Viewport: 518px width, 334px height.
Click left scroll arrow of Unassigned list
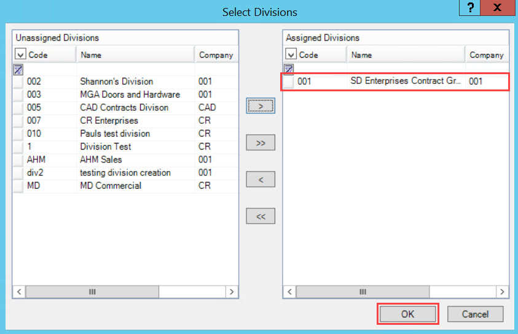19,292
